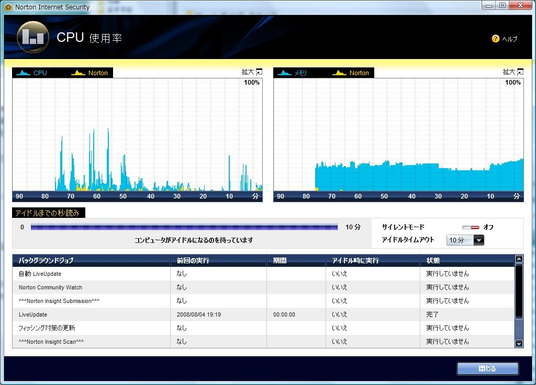Click the 拡大 expand icon above memory graph

coord(520,72)
